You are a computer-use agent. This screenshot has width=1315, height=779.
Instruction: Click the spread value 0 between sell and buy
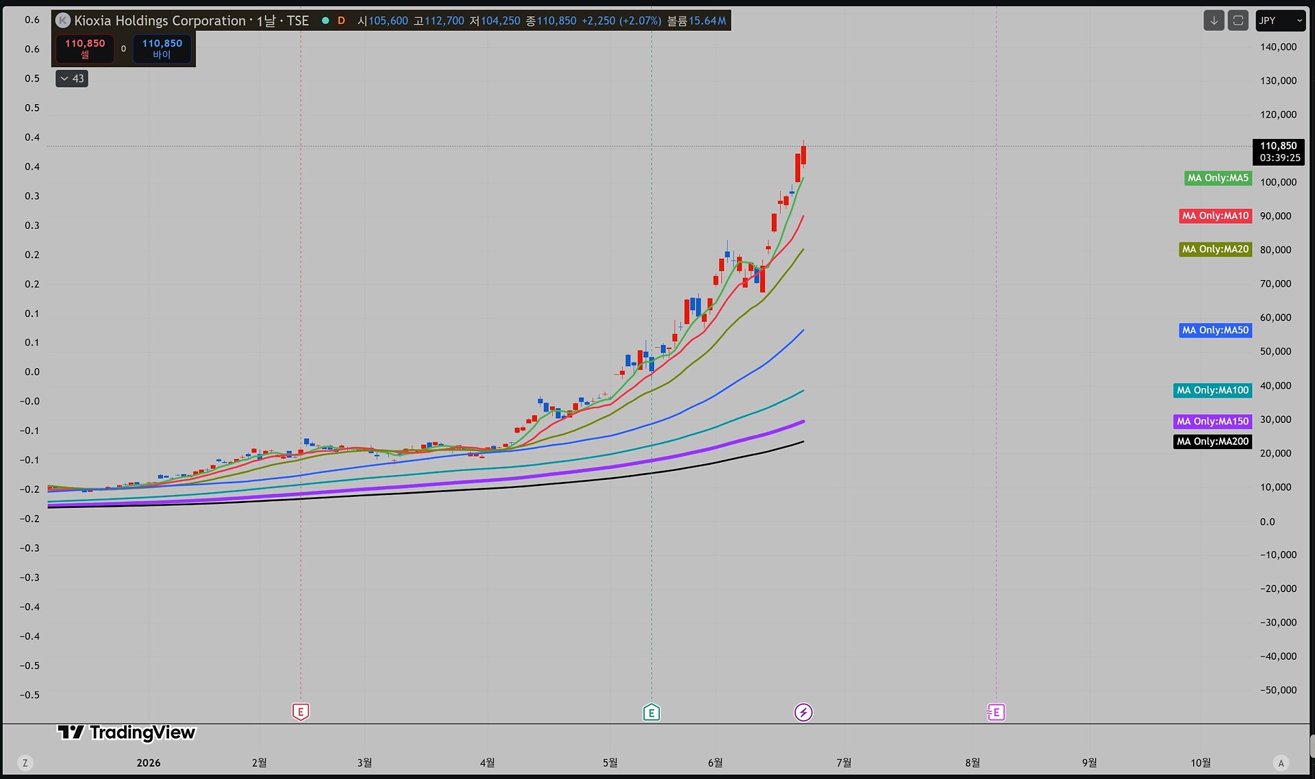123,49
